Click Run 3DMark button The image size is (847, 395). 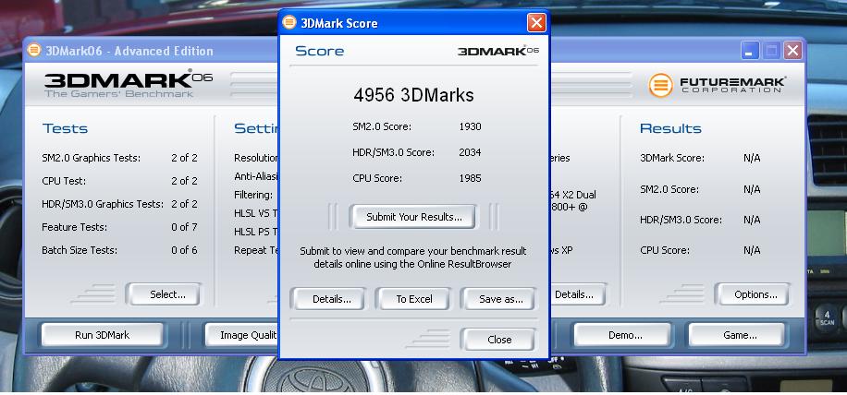(x=102, y=335)
